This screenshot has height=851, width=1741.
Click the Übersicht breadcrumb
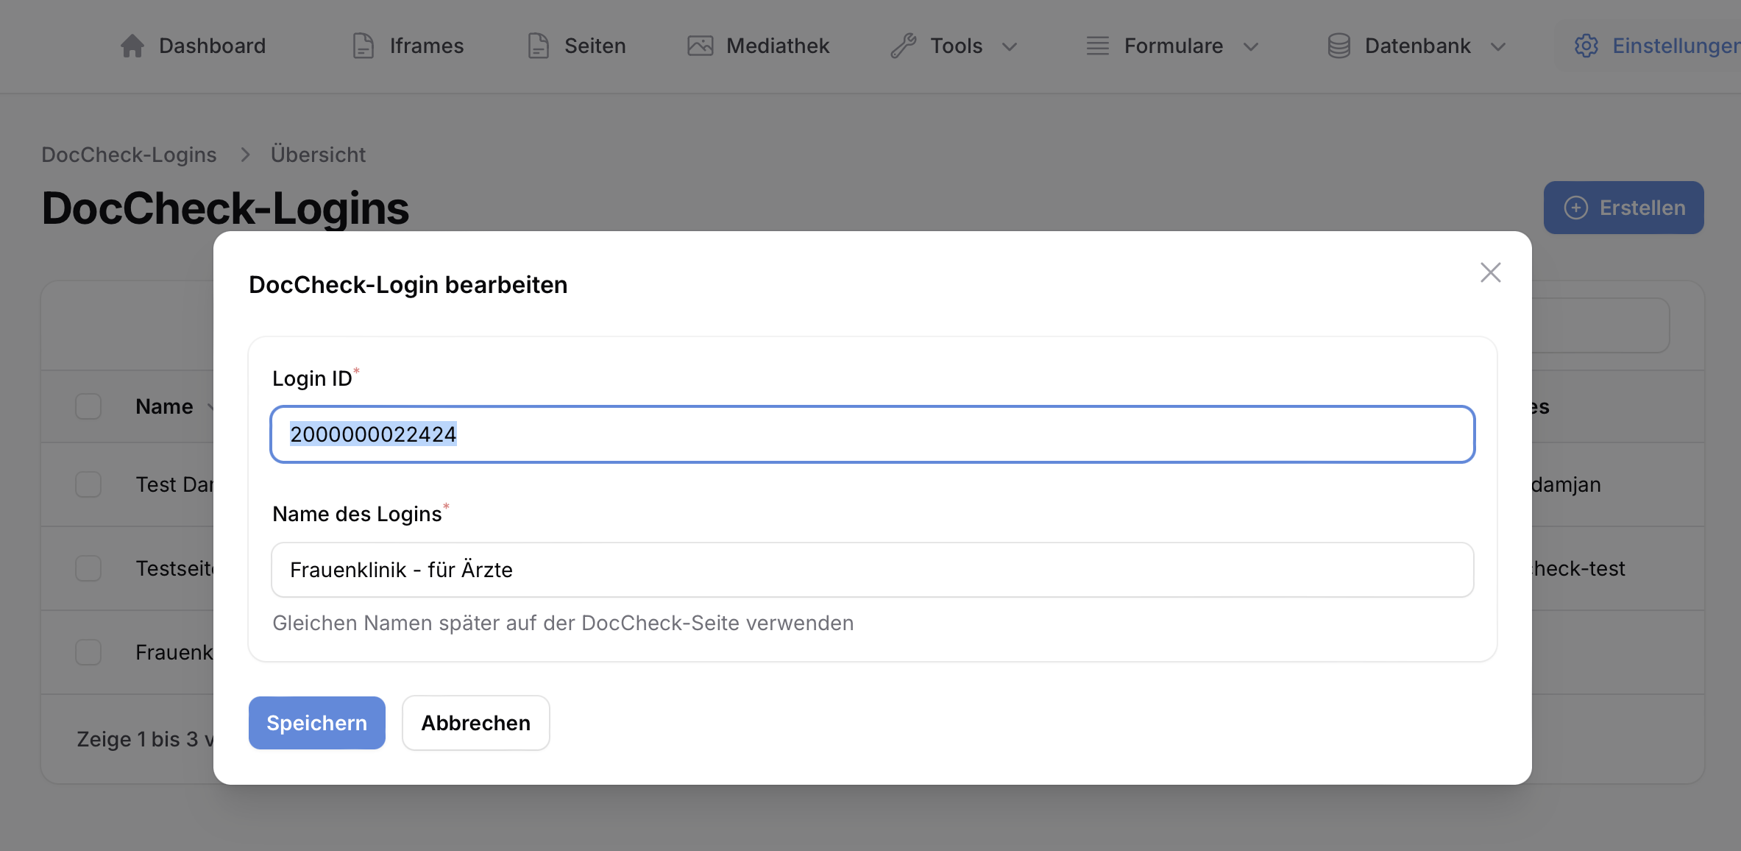pyautogui.click(x=318, y=155)
